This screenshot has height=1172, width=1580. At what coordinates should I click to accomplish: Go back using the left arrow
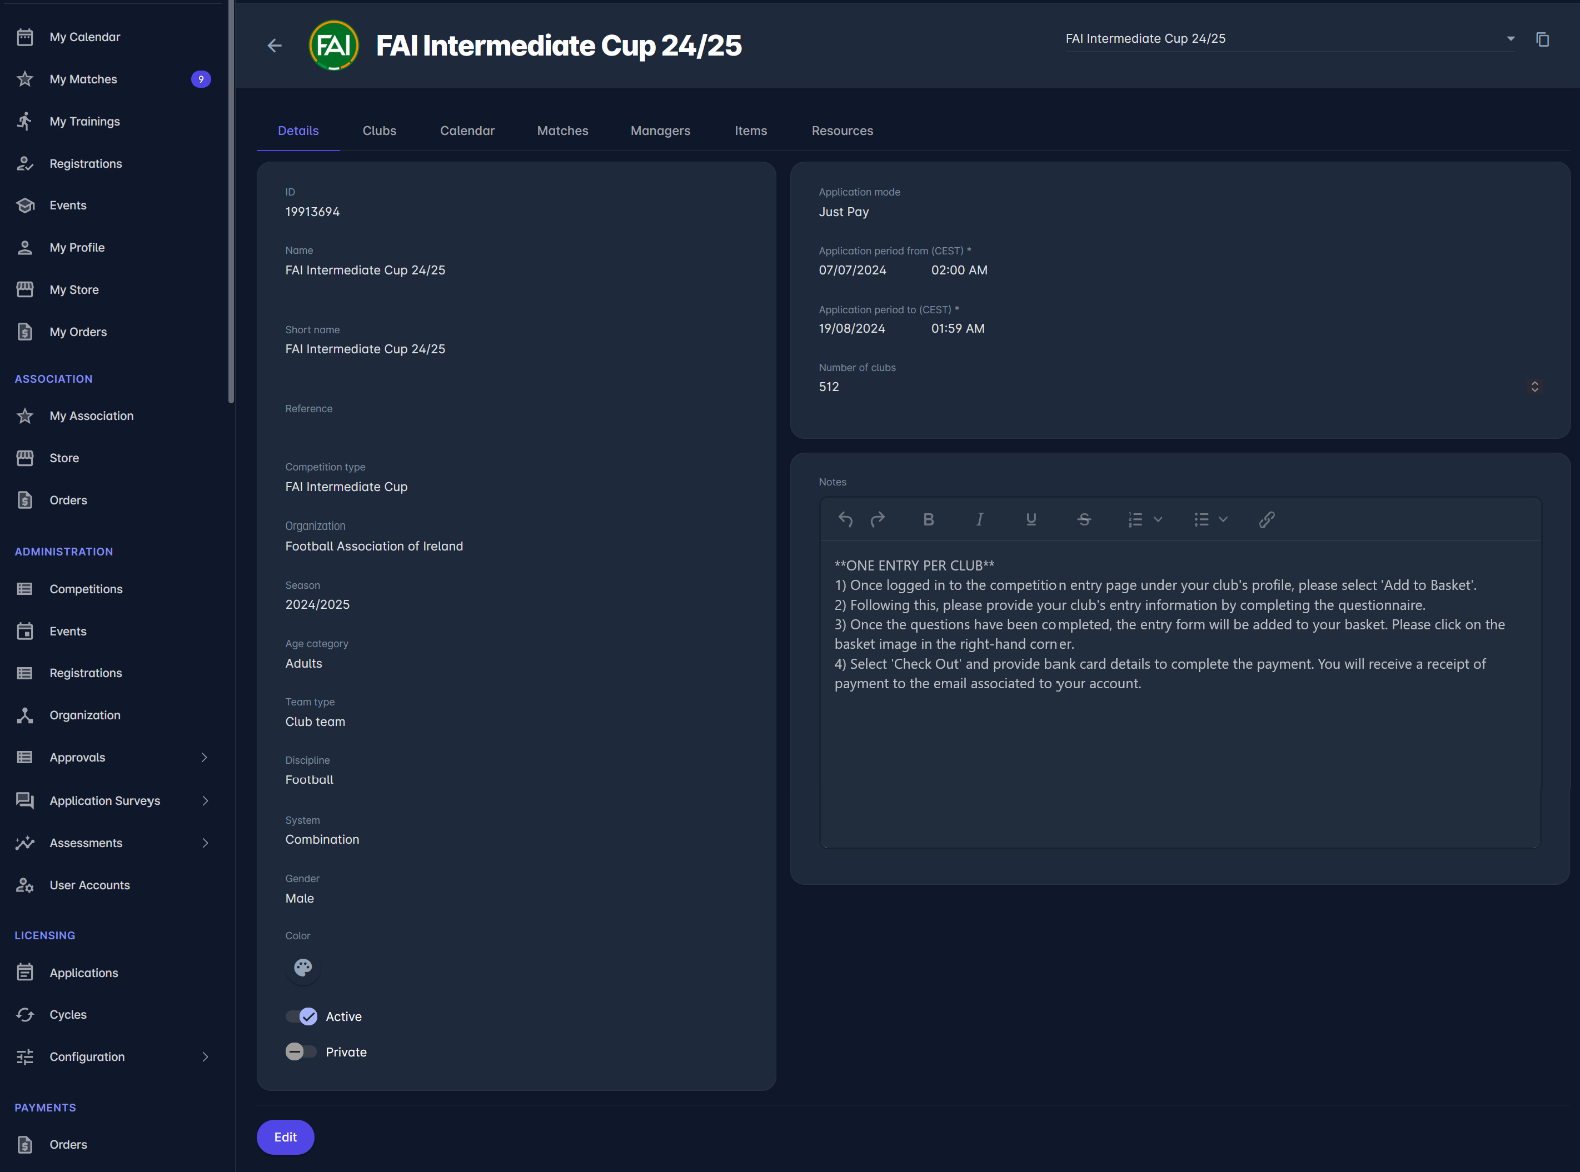[275, 46]
